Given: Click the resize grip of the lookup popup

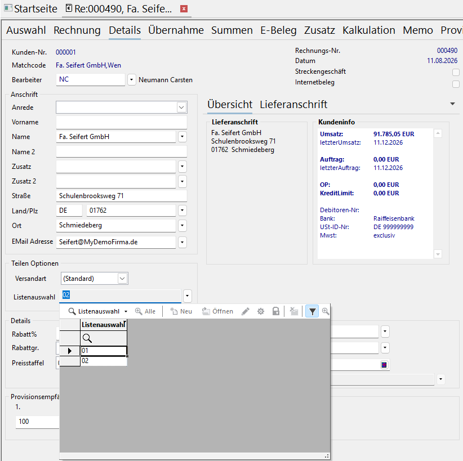Looking at the screenshot, I should (x=327, y=456).
